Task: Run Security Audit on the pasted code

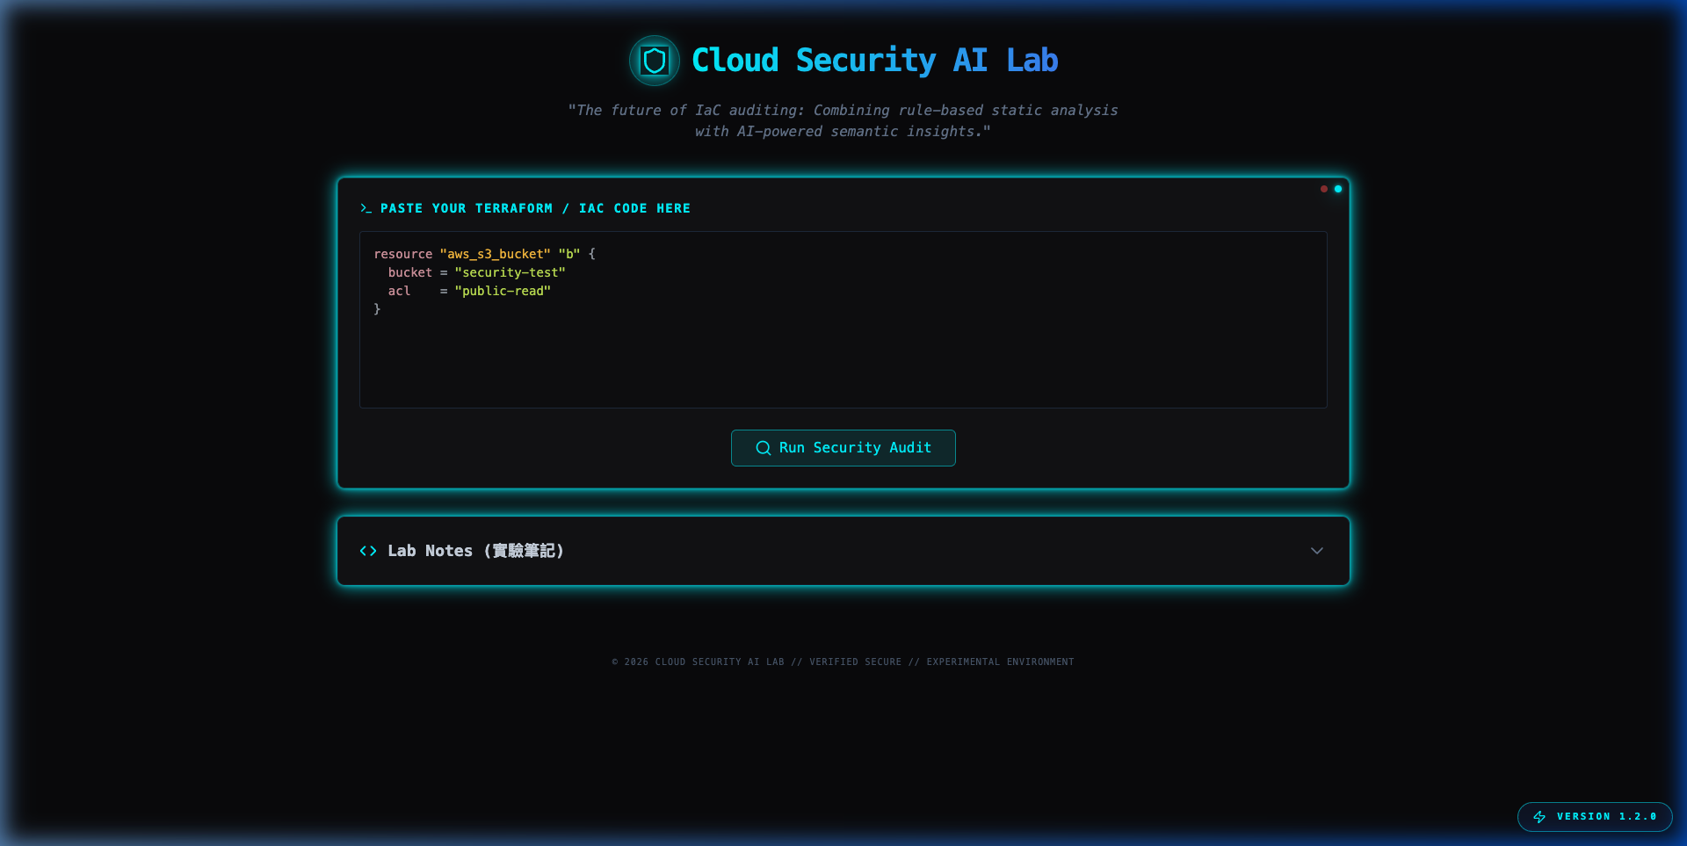Action: [x=843, y=448]
